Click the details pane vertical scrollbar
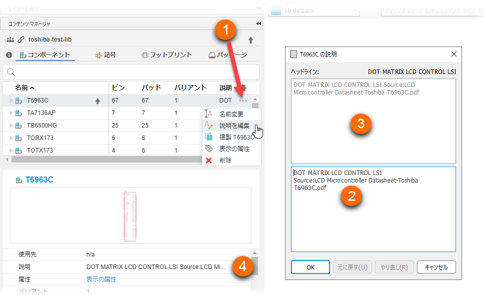Viewport: 484px width, 295px height. 254,266
